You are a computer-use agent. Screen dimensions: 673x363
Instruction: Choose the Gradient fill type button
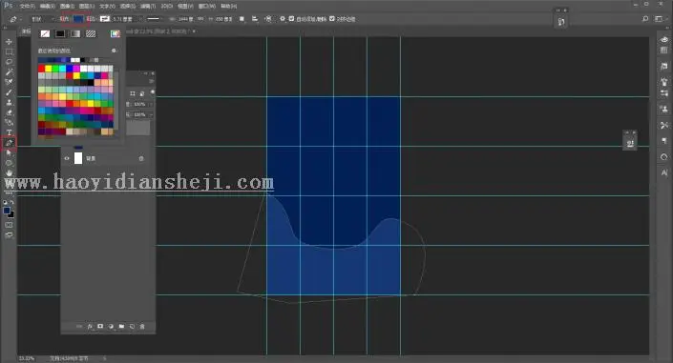pos(75,34)
